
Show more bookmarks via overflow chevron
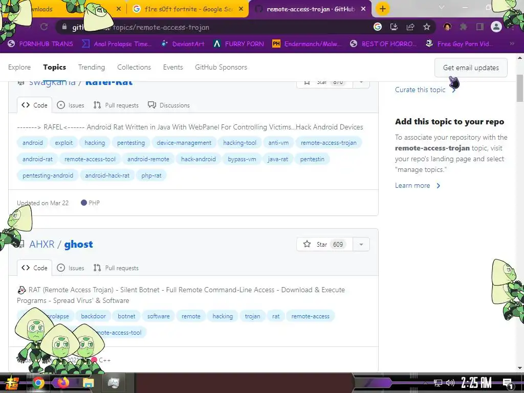[x=512, y=43]
